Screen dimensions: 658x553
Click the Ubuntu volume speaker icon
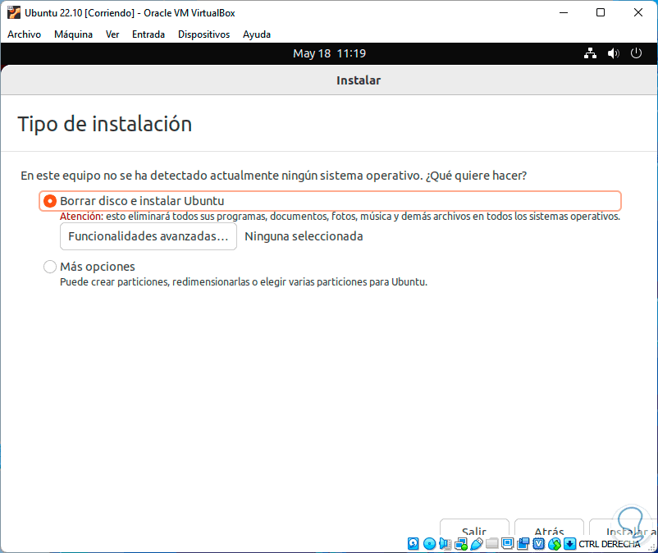(613, 53)
